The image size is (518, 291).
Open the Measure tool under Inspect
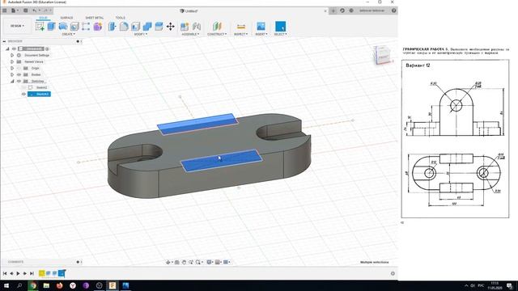241,27
